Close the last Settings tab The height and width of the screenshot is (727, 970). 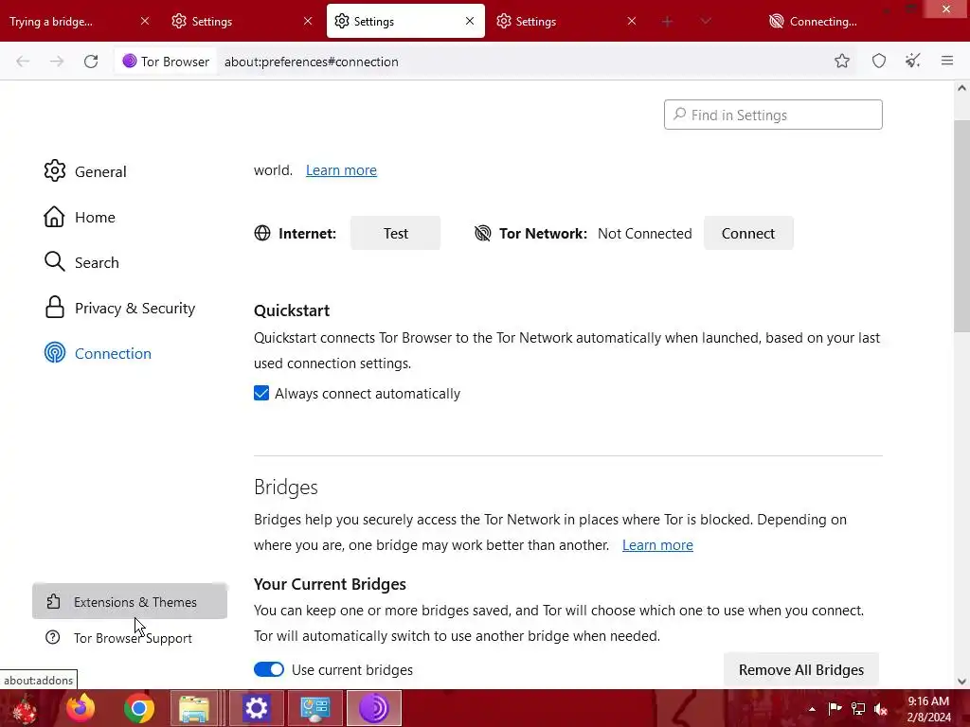point(632,21)
